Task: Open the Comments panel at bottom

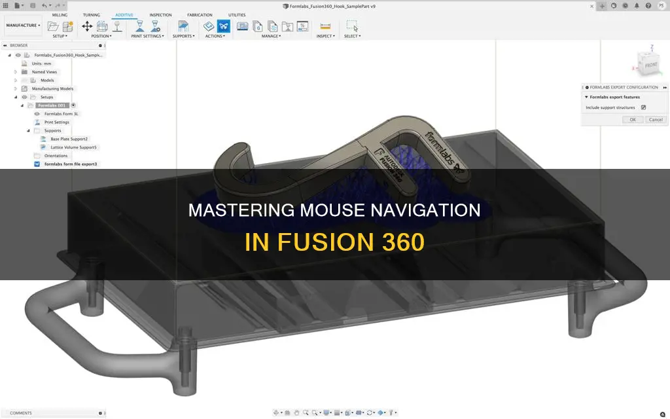Action: (20, 413)
